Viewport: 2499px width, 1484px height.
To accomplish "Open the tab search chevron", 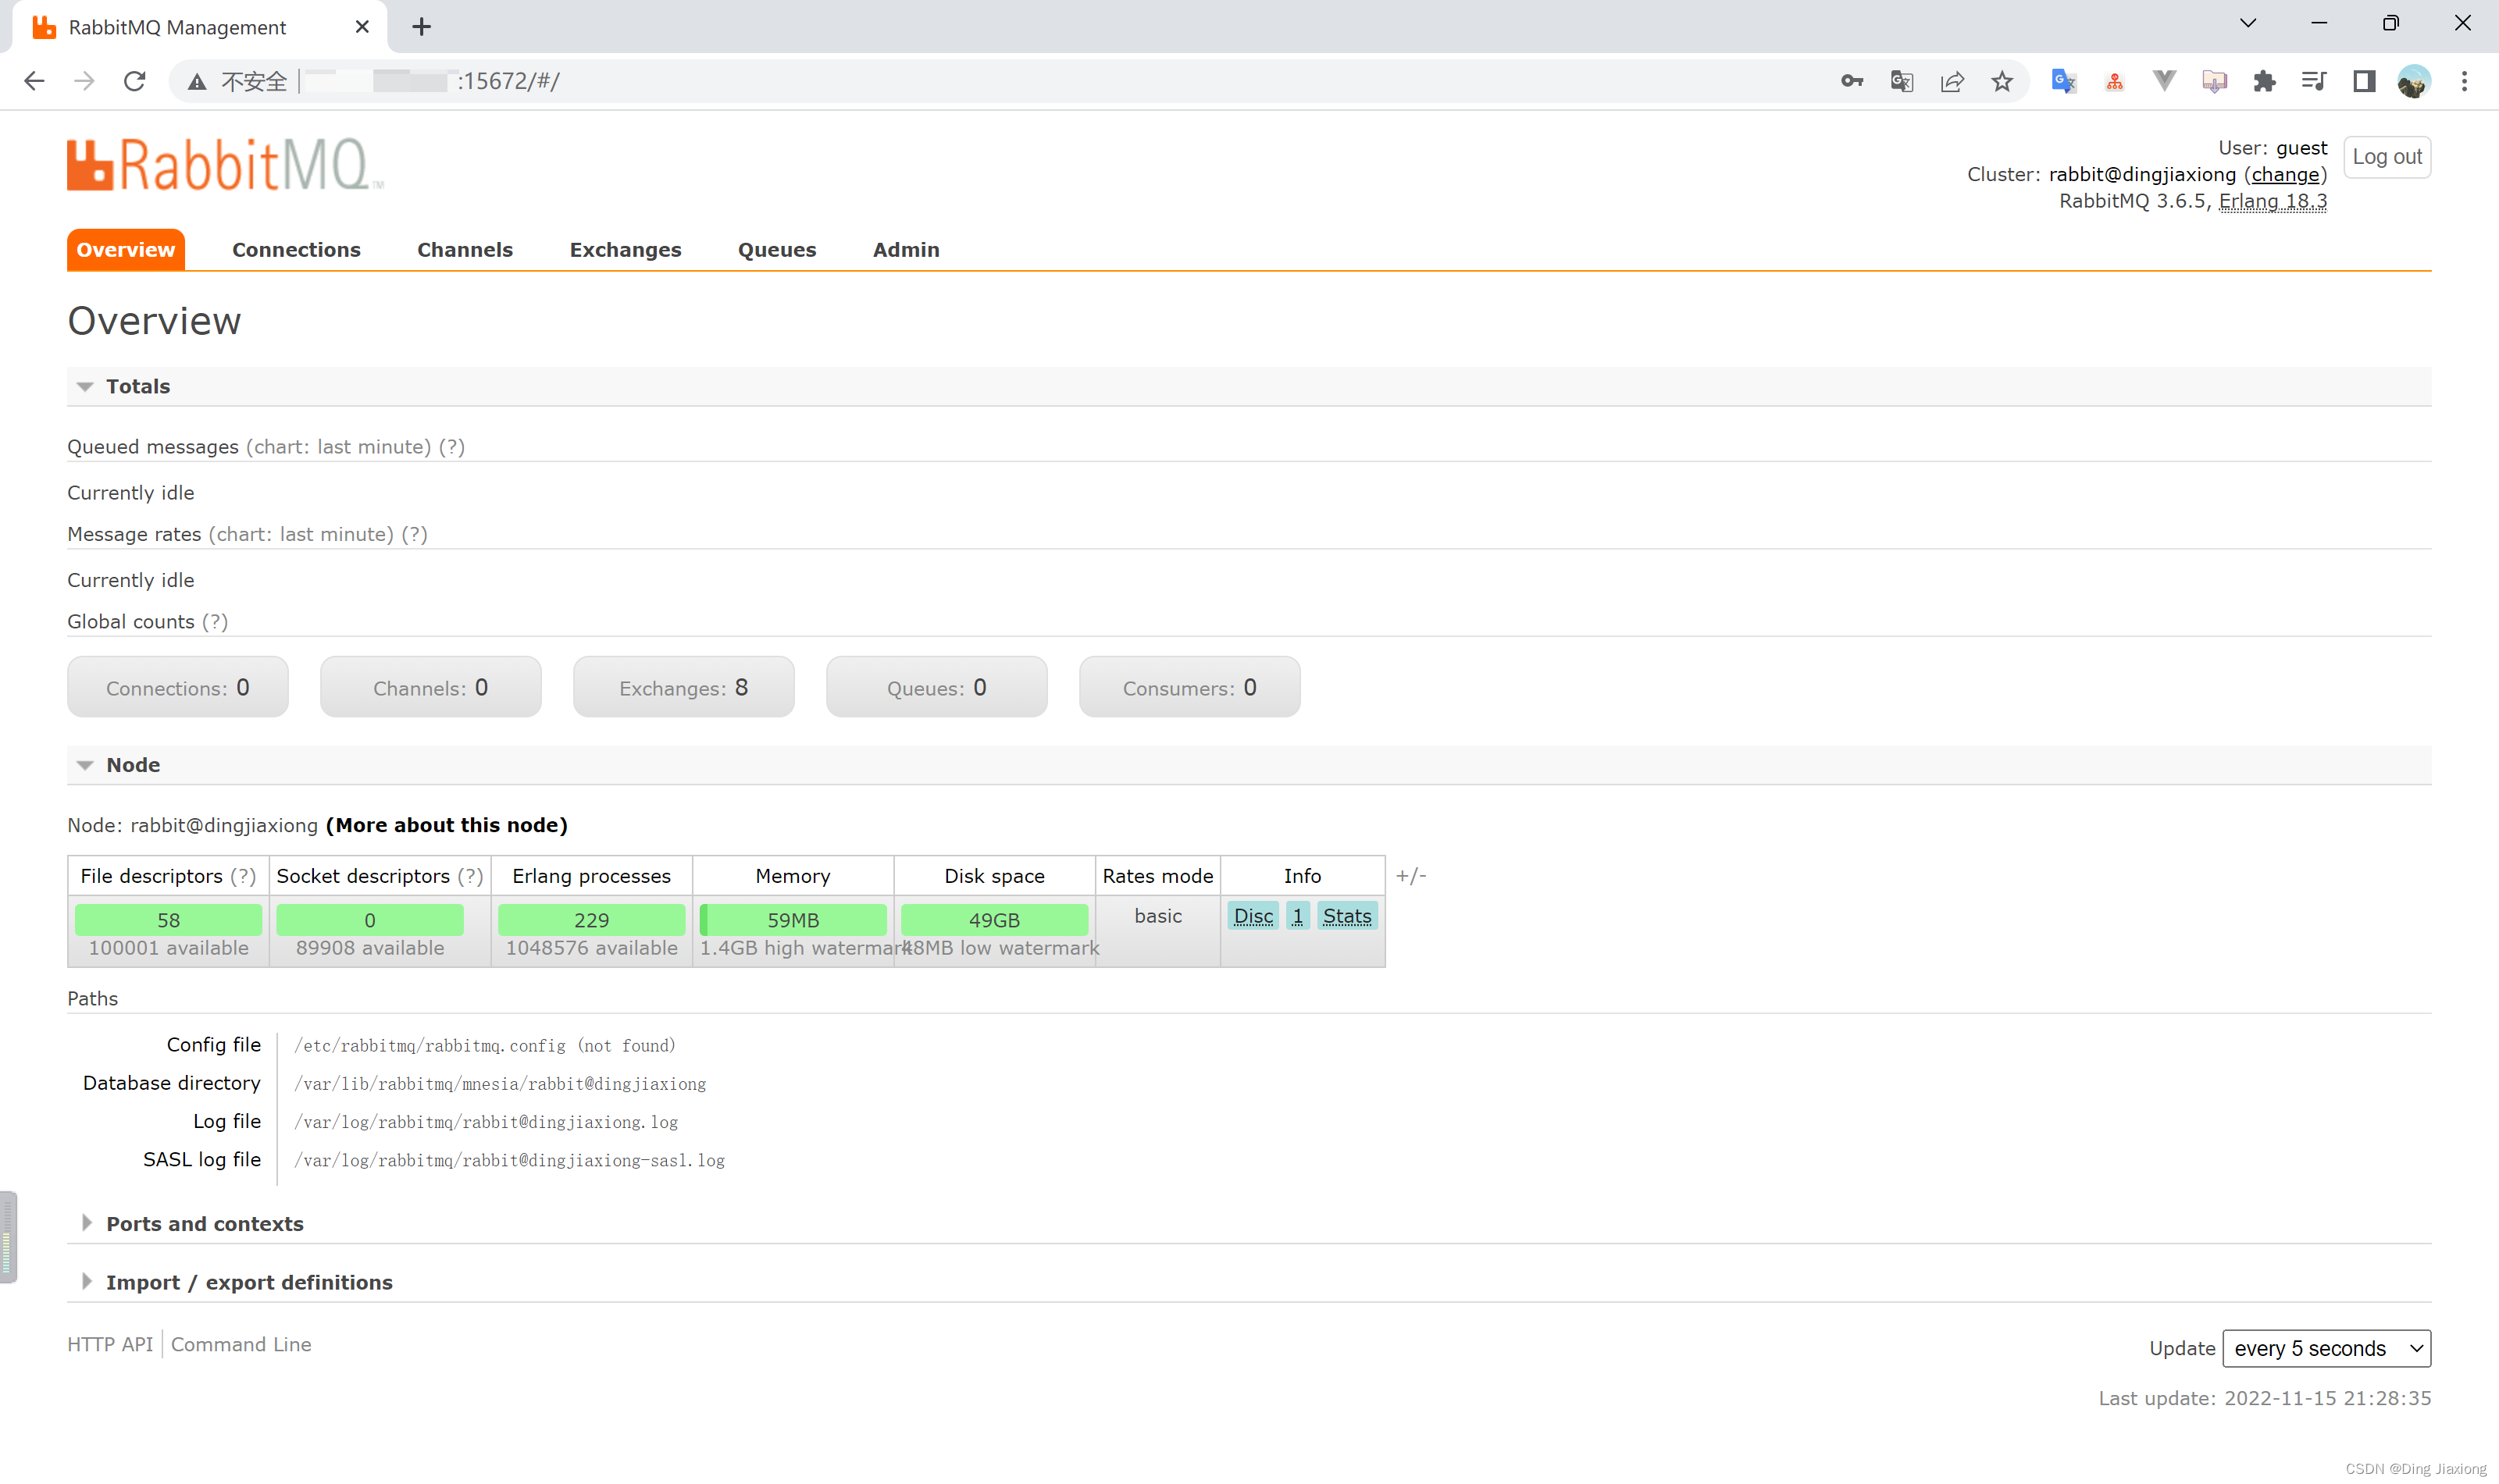I will pos(2248,23).
